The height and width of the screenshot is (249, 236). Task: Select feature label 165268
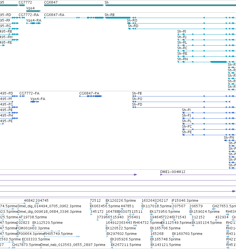pos(157,234)
